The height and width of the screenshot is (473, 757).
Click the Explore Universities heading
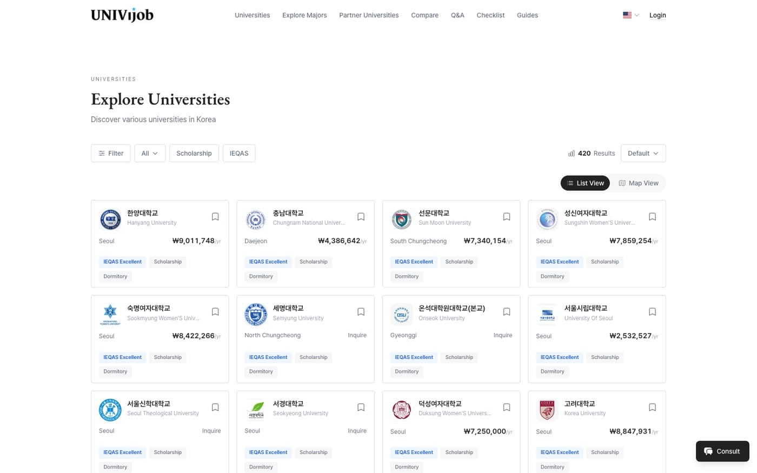(x=161, y=99)
